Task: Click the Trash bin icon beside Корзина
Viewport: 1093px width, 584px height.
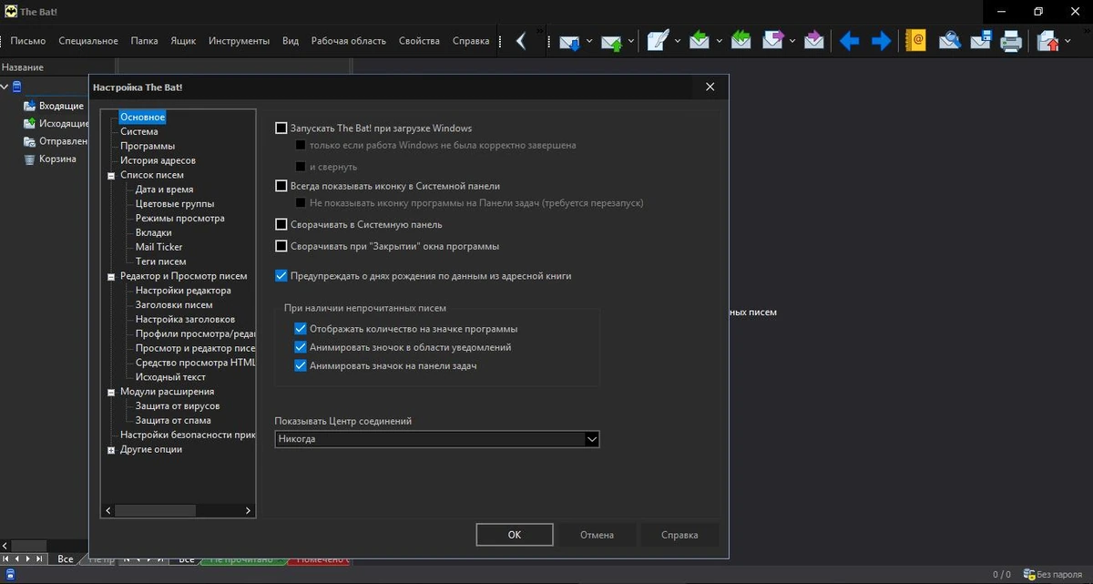Action: tap(29, 159)
